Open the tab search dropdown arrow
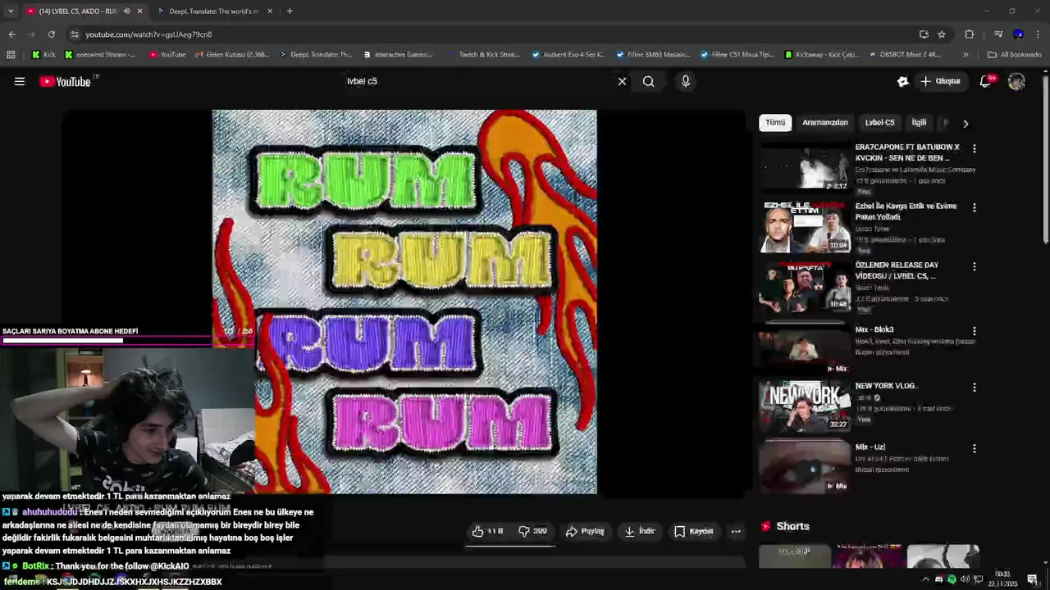Image resolution: width=1050 pixels, height=590 pixels. (x=11, y=11)
